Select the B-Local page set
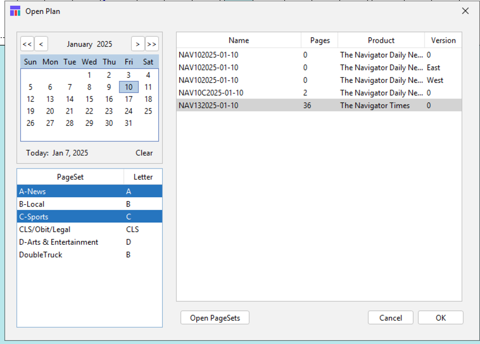480x344 pixels. 32,204
